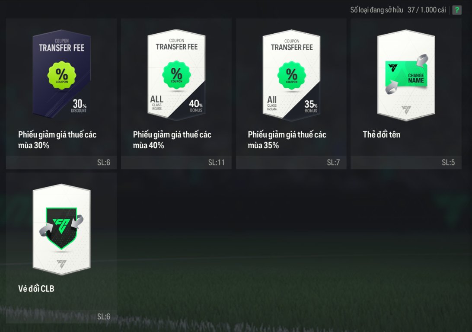This screenshot has width=472, height=332.
Task: Click the green percent badge on 40% coupon
Action: click(x=177, y=75)
